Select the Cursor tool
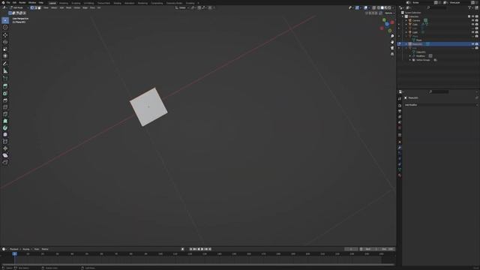The width and height of the screenshot is (480, 270). point(5,27)
